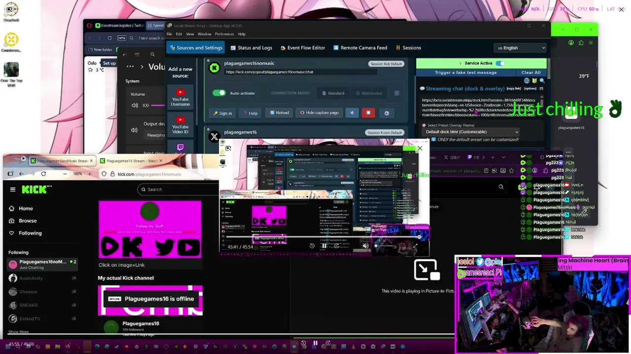Click the mute icon in picture-in-picture player
631x354 pixels.
365,246
